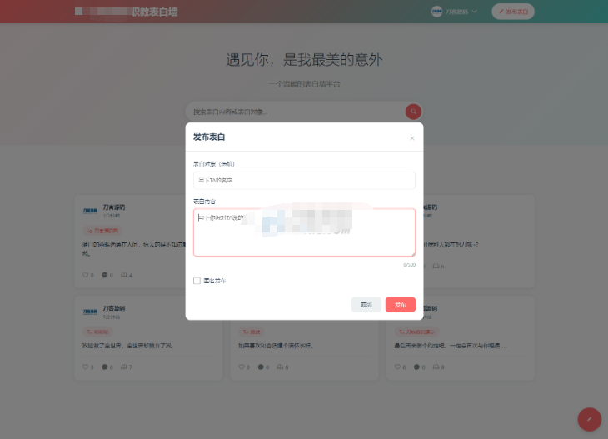Click the tagline 一个温暖的表白墙平台
Screen dimensions: 608x439
[x=304, y=84]
